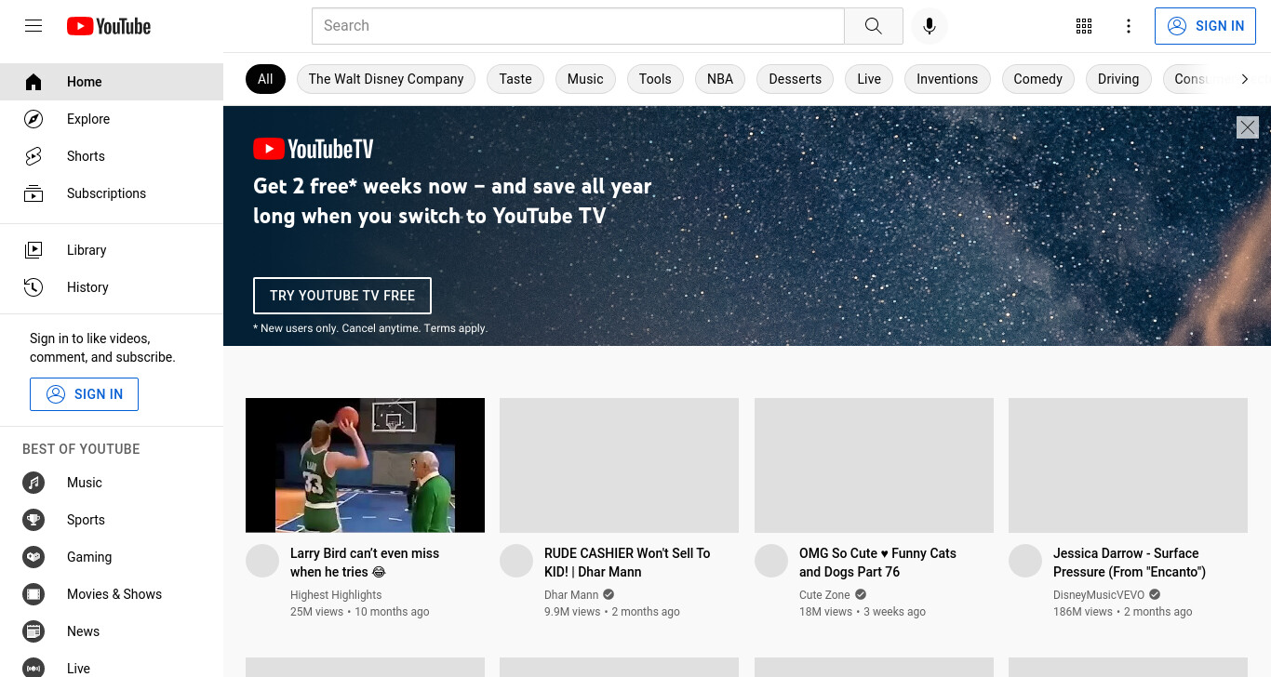Click TRY YOUTUBE TV FREE button
1271x677 pixels.
pos(342,296)
